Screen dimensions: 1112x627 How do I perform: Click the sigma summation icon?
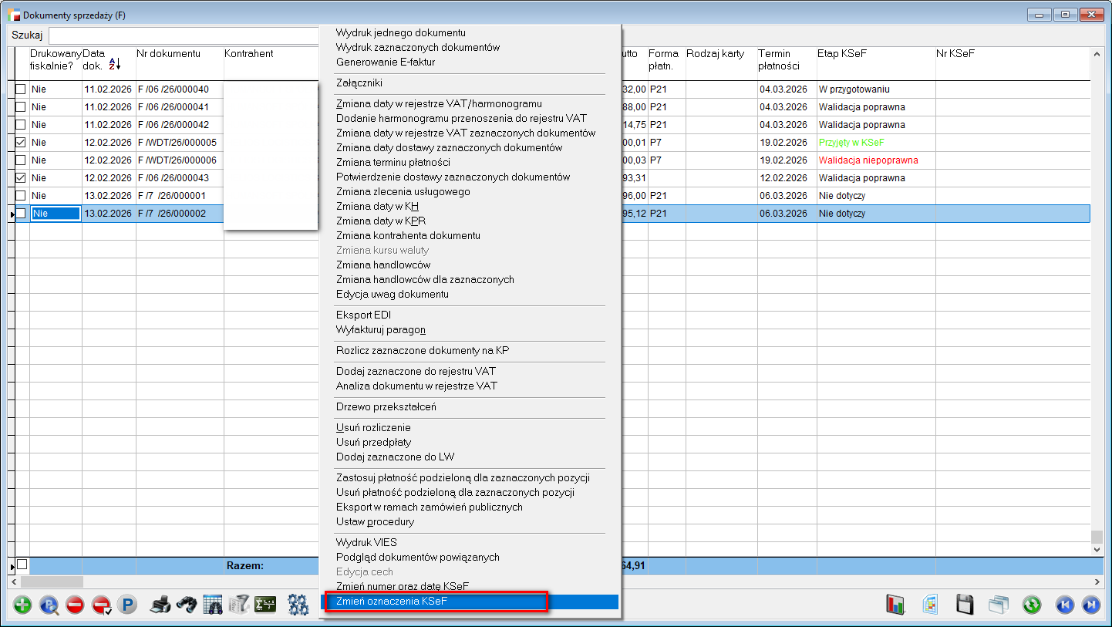coord(265,605)
